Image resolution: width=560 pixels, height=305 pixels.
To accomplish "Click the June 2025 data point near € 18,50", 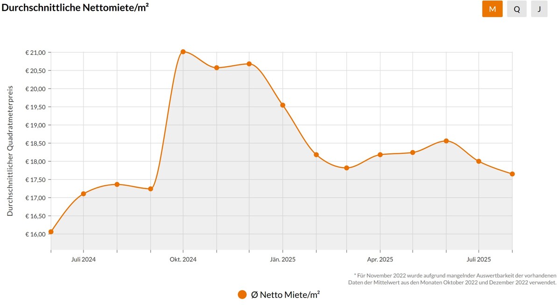I will [446, 141].
